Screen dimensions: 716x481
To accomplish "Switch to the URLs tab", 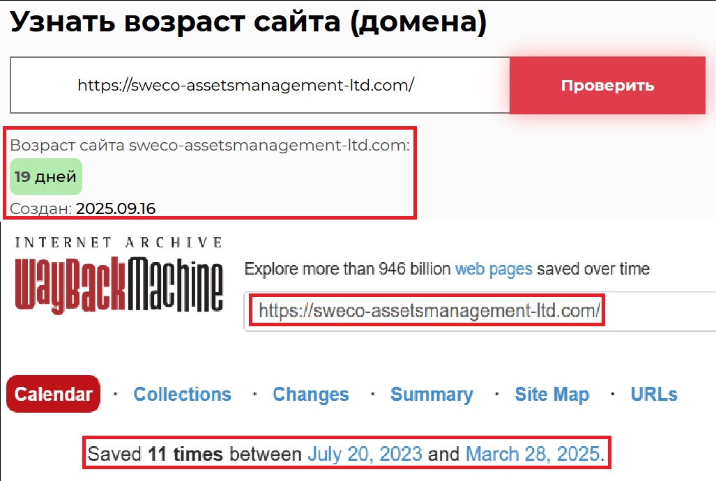I will pyautogui.click(x=653, y=394).
